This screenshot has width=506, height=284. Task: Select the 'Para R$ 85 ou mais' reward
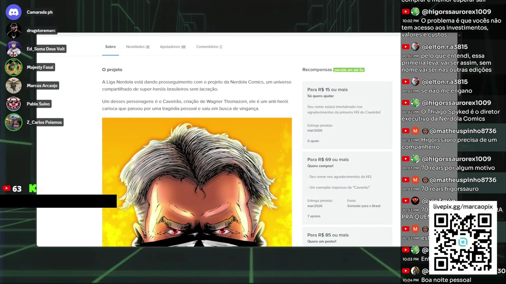(347, 237)
